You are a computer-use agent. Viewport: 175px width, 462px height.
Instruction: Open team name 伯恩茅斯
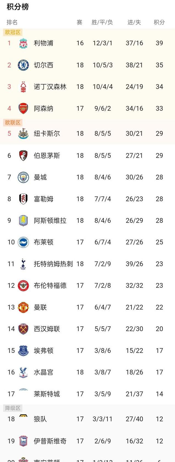coord(47,155)
